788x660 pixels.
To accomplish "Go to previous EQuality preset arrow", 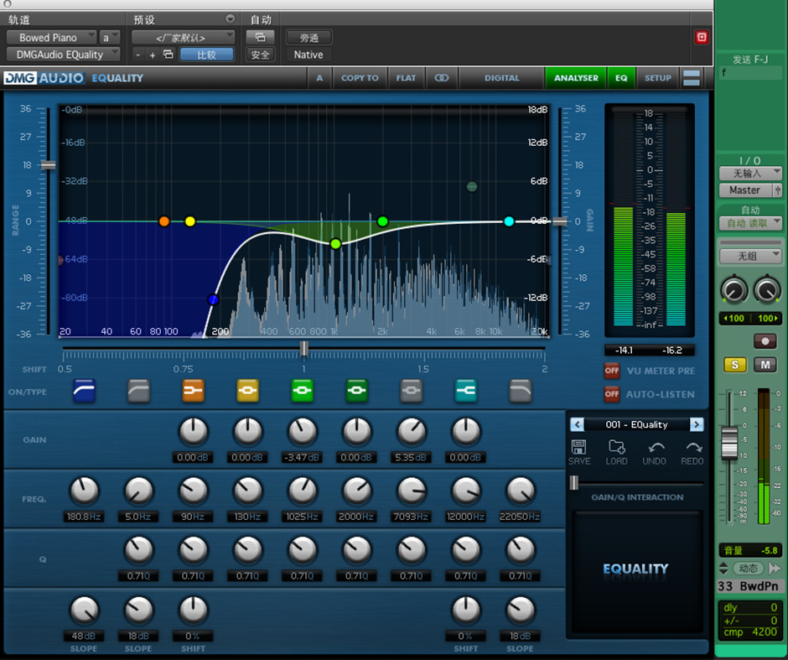I will [x=577, y=424].
